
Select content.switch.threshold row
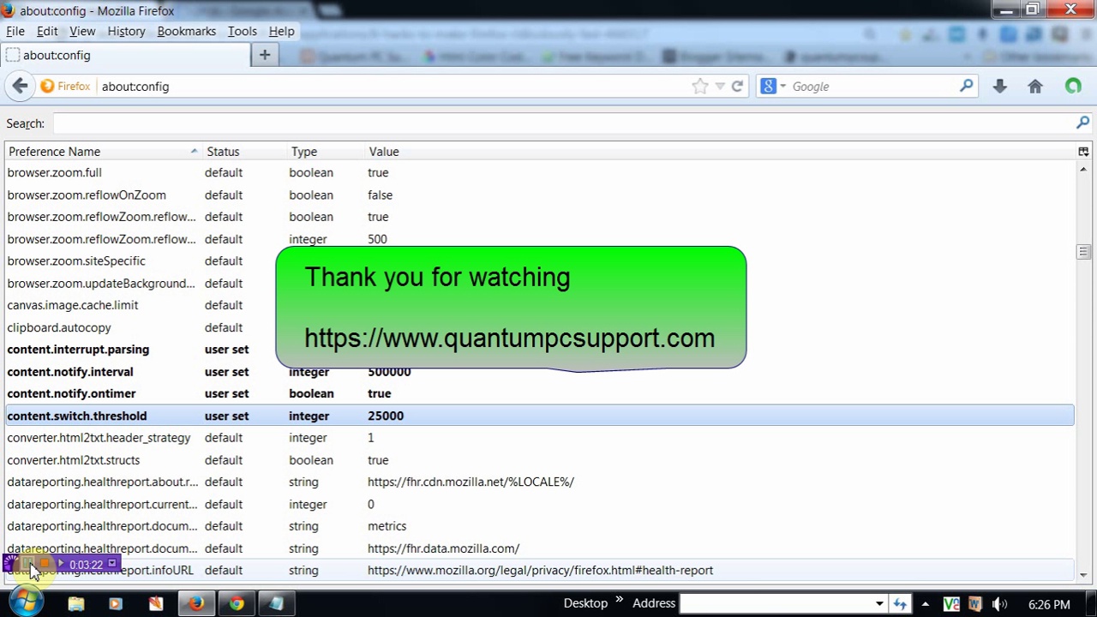(x=539, y=416)
